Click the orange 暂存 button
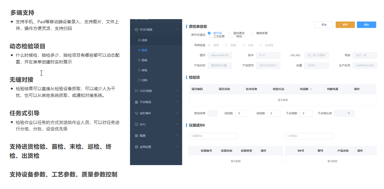This screenshot has height=189, width=384. tap(345, 25)
